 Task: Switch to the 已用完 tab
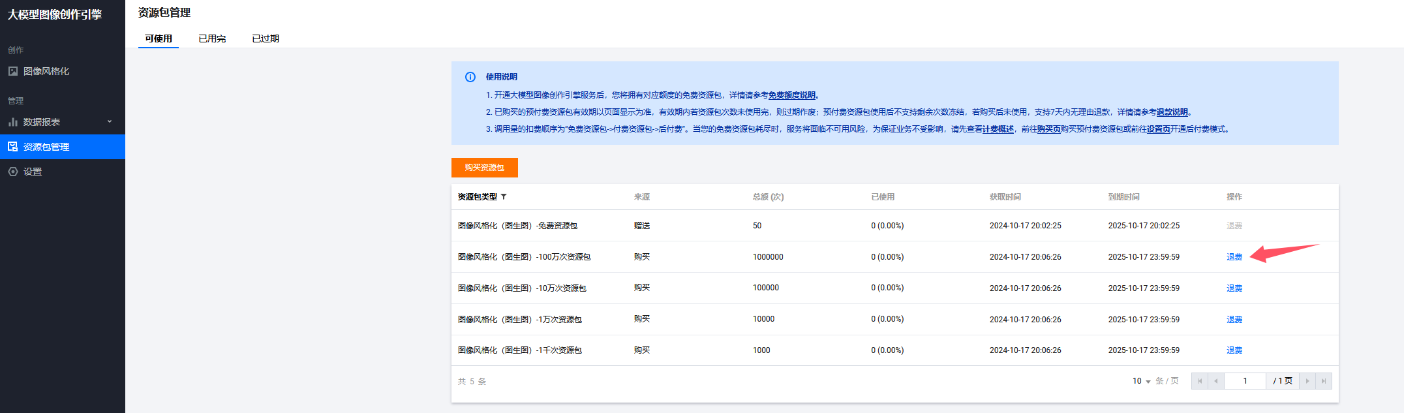tap(212, 38)
